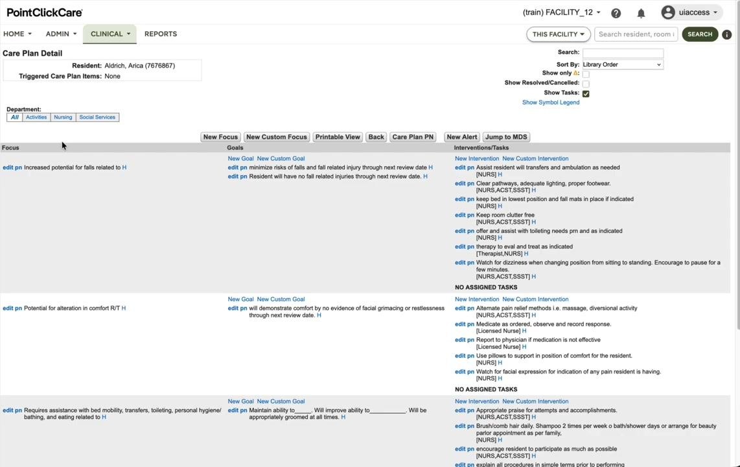740x467 pixels.
Task: Click the New Focus button
Action: (220, 137)
